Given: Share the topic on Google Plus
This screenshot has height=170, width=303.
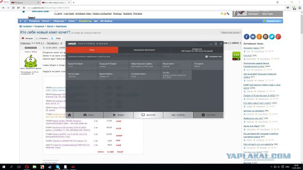Looking at the screenshot, I should pos(278,37).
